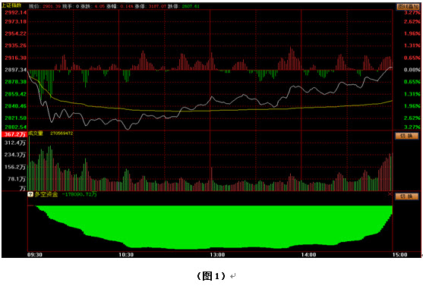Click the 现价 current price value
This screenshot has height=289, width=423.
[x=52, y=6]
